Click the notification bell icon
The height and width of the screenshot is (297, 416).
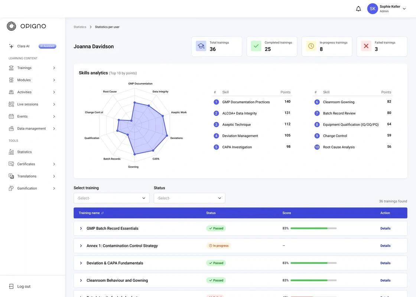358,9
